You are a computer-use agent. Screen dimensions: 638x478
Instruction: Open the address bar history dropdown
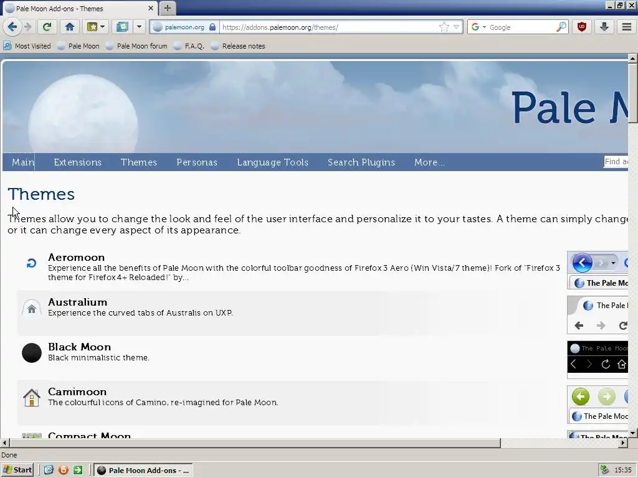(x=457, y=27)
